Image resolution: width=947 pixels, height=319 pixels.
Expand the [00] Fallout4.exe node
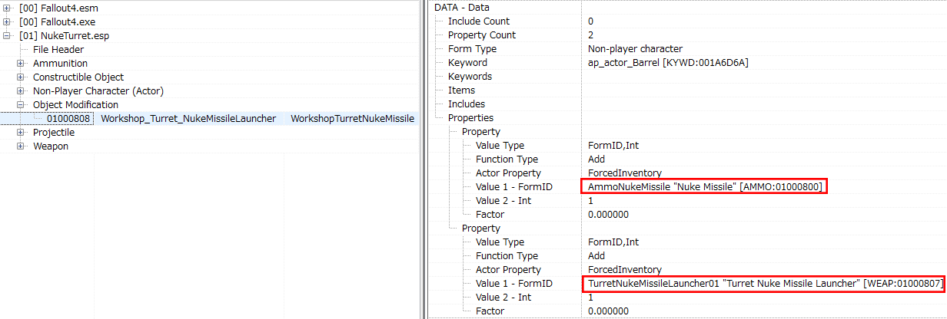click(x=7, y=21)
